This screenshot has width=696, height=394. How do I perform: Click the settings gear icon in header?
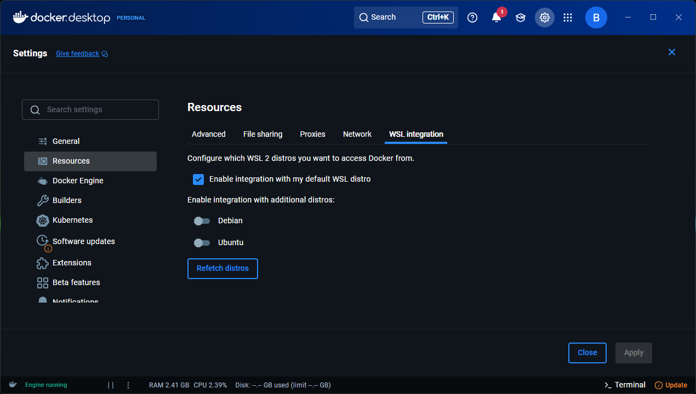click(544, 18)
